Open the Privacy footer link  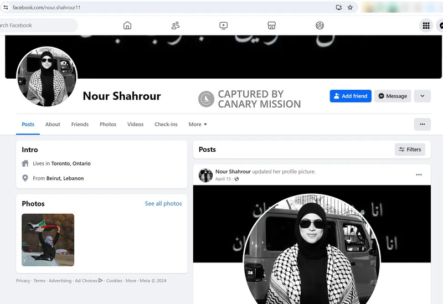(x=23, y=281)
